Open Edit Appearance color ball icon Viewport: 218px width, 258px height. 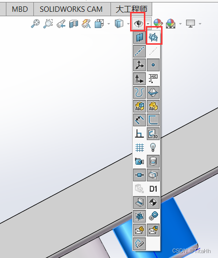[158, 24]
